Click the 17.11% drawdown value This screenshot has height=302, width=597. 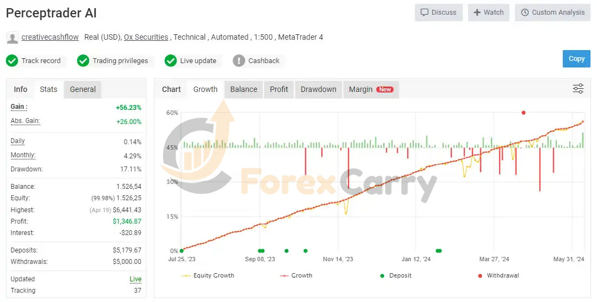click(130, 169)
